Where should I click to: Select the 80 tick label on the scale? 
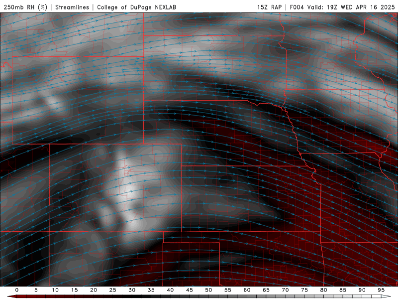(324, 290)
